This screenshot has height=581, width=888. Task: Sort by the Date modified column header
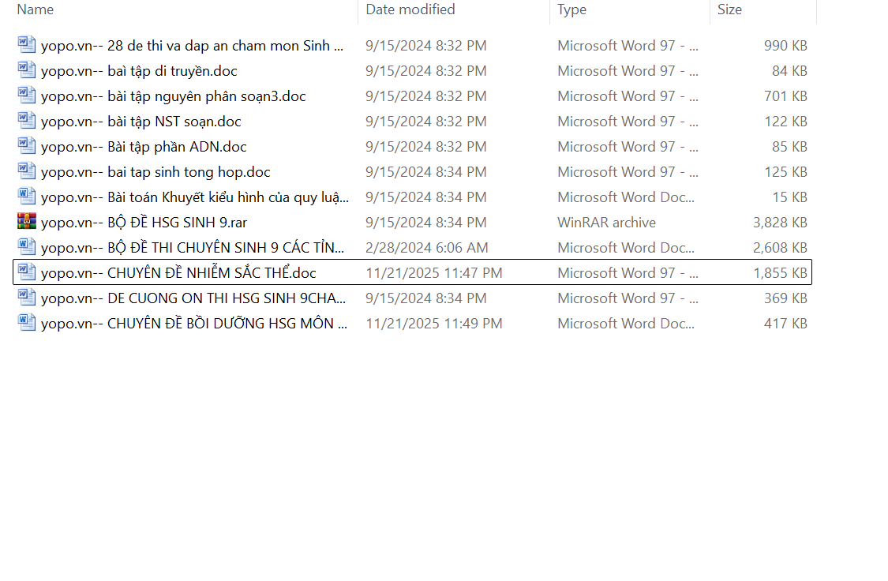tap(410, 9)
